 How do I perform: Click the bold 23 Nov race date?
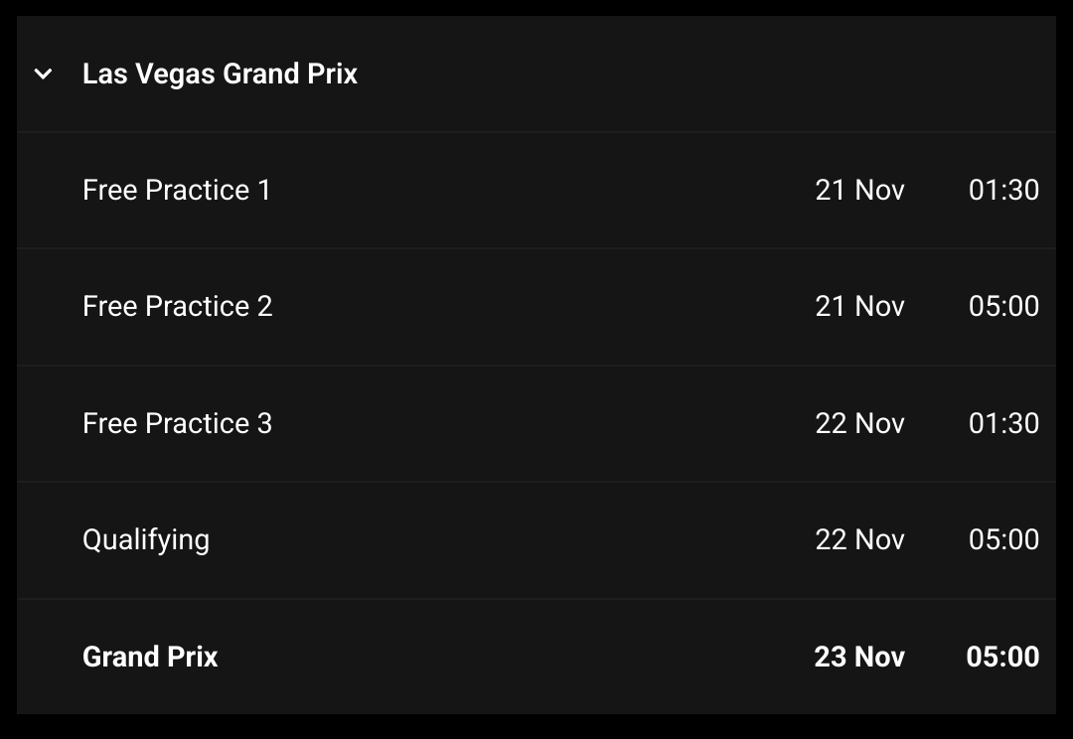859,657
